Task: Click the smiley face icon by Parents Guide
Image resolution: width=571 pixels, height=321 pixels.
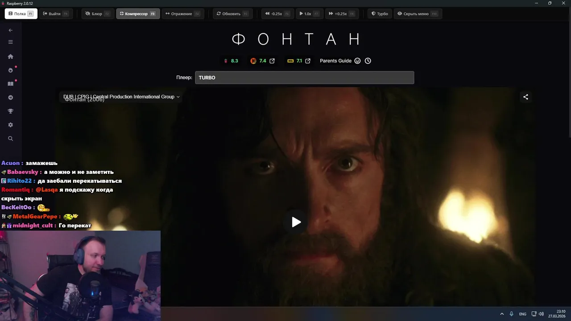Action: 357,61
